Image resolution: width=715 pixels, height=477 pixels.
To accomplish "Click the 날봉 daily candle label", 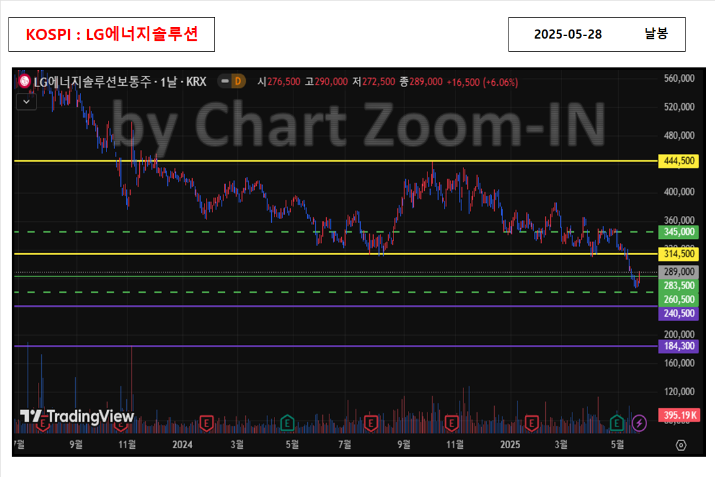I will pos(656,34).
